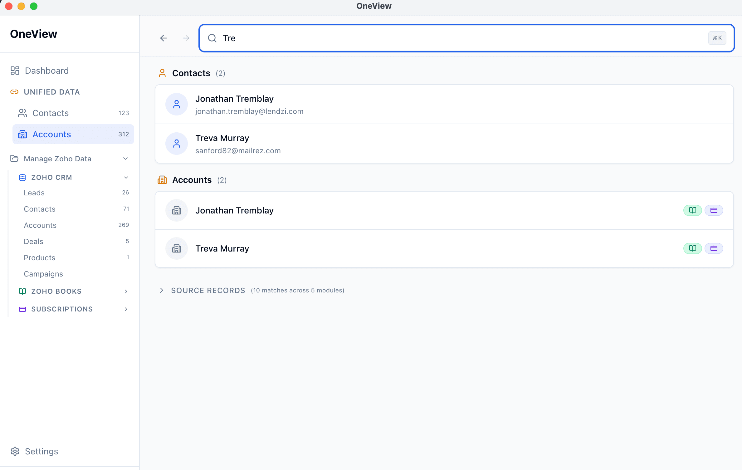Click the search magnifier icon in search bar
Viewport: 742px width, 470px height.
click(212, 38)
